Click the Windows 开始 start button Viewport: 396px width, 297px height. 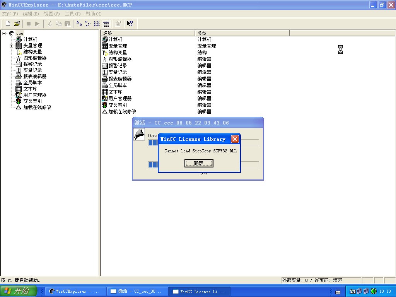coord(19,291)
